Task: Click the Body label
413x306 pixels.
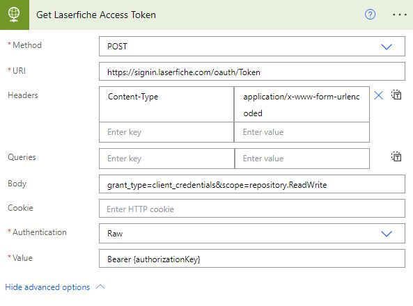Action: point(17,184)
